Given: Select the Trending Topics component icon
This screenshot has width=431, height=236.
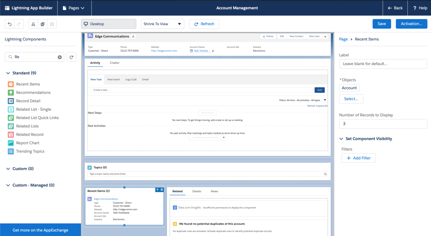Looking at the screenshot, I should click(10, 151).
